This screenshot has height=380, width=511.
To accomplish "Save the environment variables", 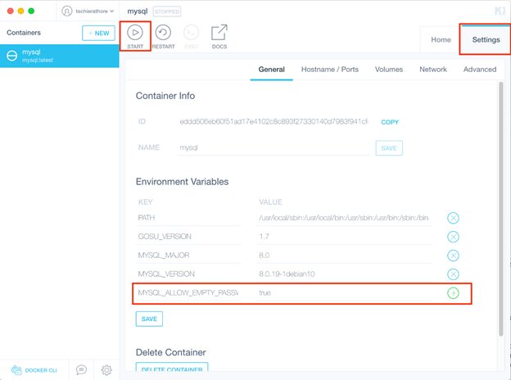I will point(149,319).
